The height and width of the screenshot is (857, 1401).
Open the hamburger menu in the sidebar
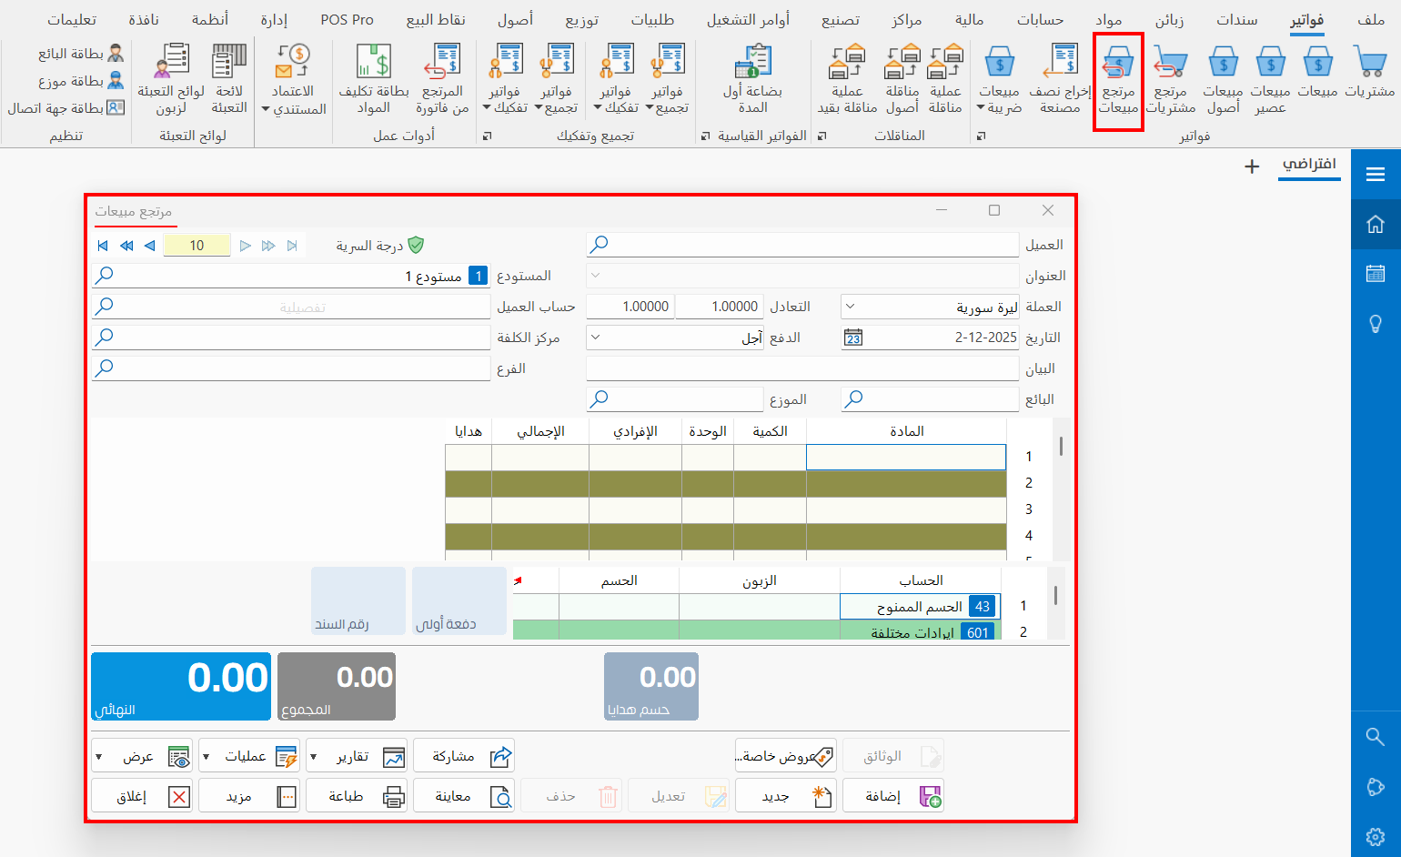(x=1376, y=175)
